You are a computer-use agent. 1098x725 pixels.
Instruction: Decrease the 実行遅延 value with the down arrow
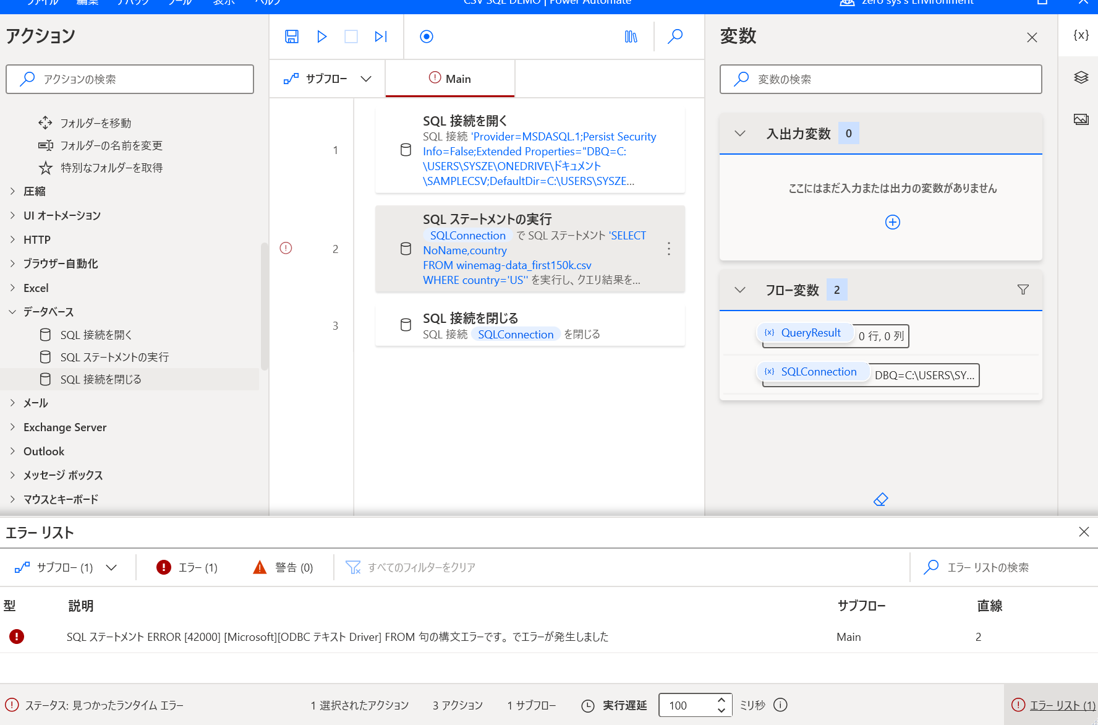point(721,710)
